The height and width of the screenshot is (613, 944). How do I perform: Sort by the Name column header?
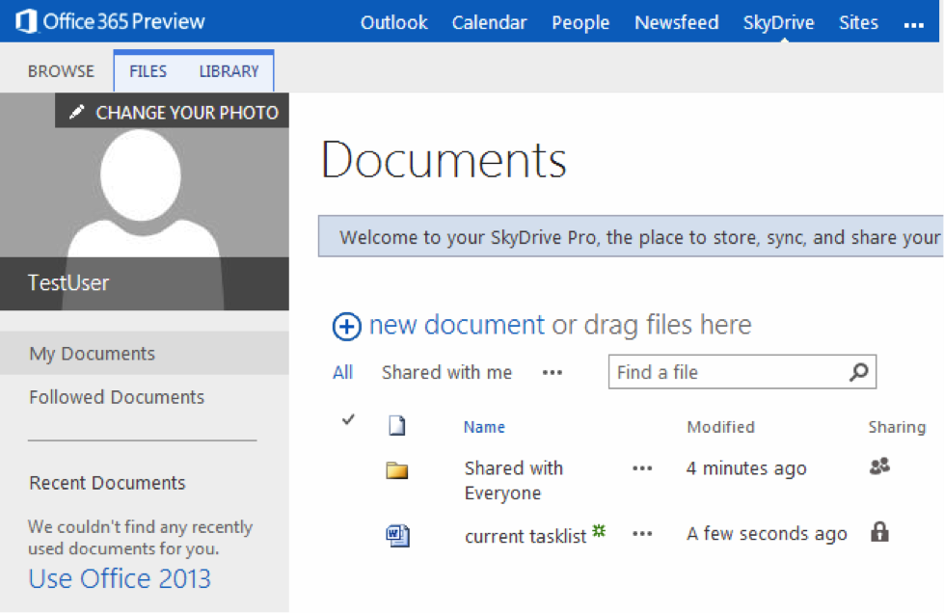(484, 427)
